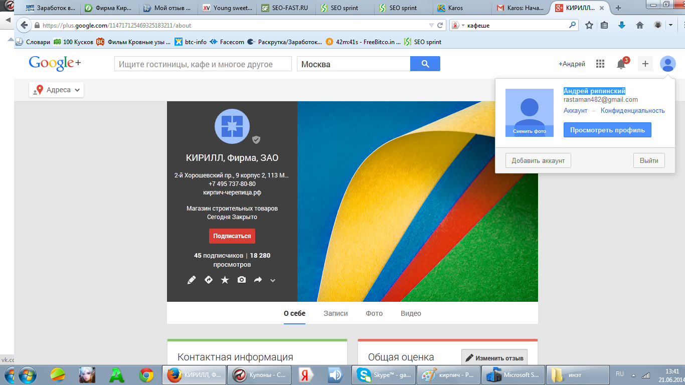The image size is (685, 385).
Task: Open Paint кирпич taskbar window
Action: click(x=449, y=374)
